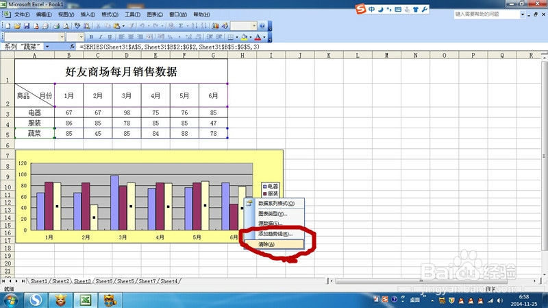This screenshot has width=548, height=308.
Task: Expand the Paste options dropdown arrow
Action: pyautogui.click(x=123, y=26)
